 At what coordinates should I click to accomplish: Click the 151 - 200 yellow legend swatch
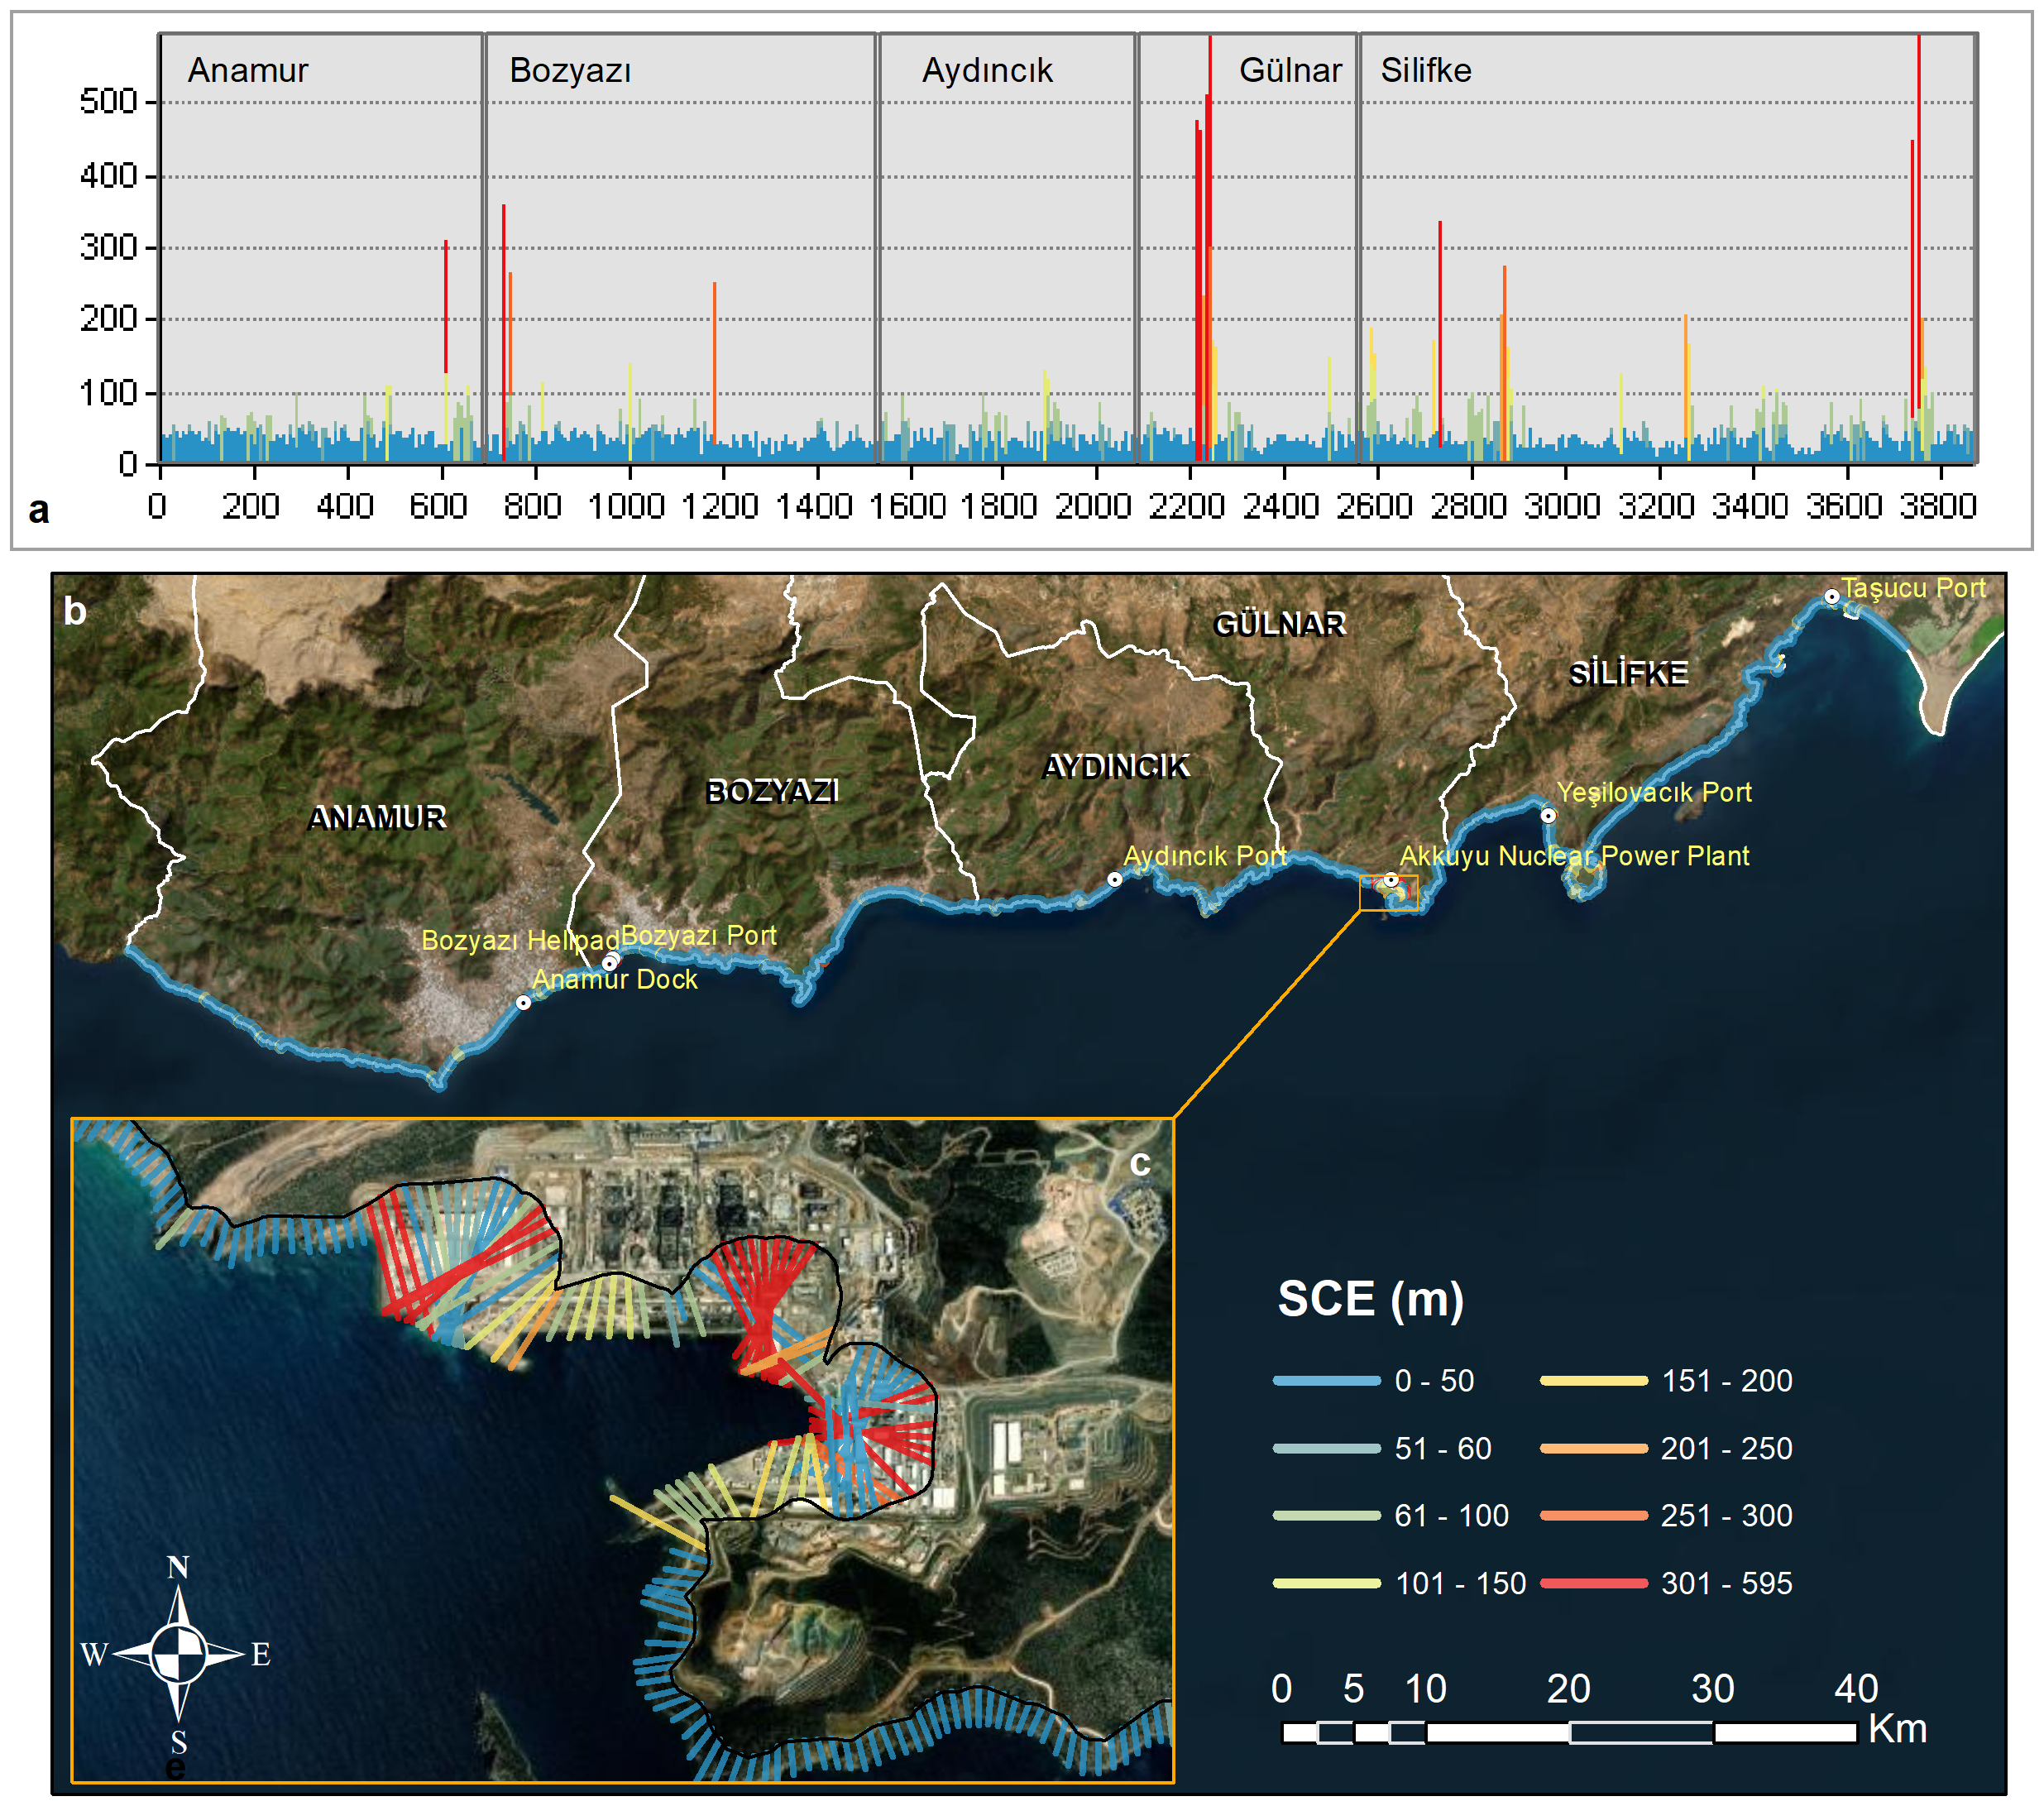[x=1593, y=1381]
